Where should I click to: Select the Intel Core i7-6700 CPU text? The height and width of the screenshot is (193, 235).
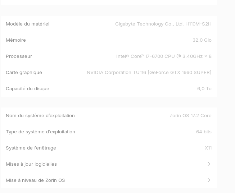pos(164,56)
